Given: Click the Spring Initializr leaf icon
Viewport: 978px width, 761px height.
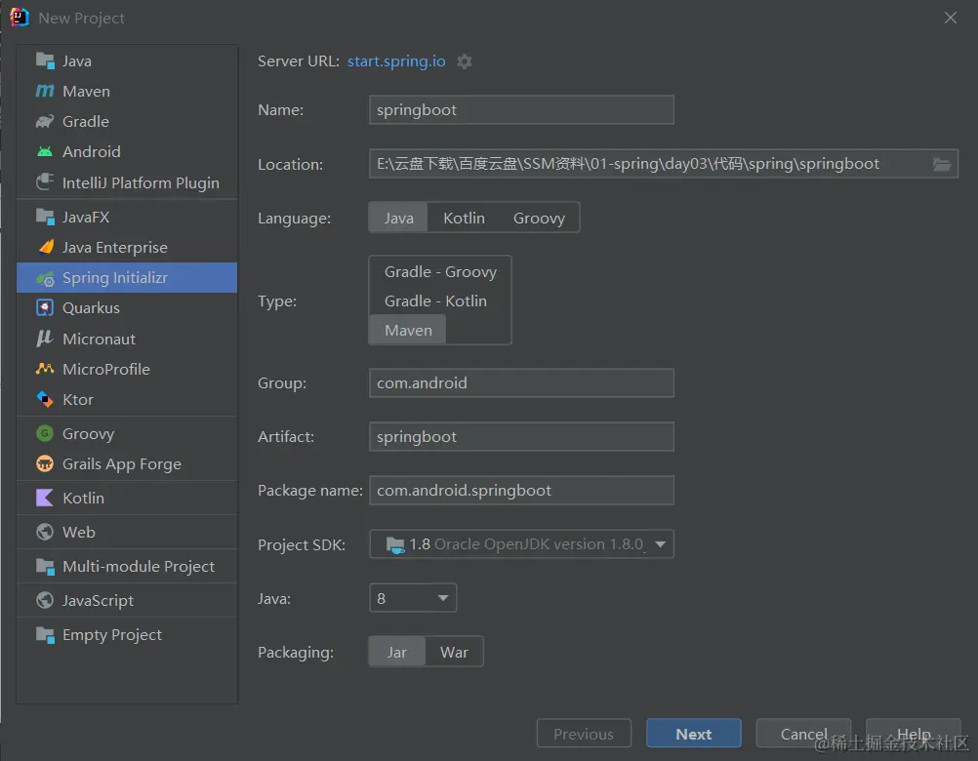Looking at the screenshot, I should click(x=45, y=278).
